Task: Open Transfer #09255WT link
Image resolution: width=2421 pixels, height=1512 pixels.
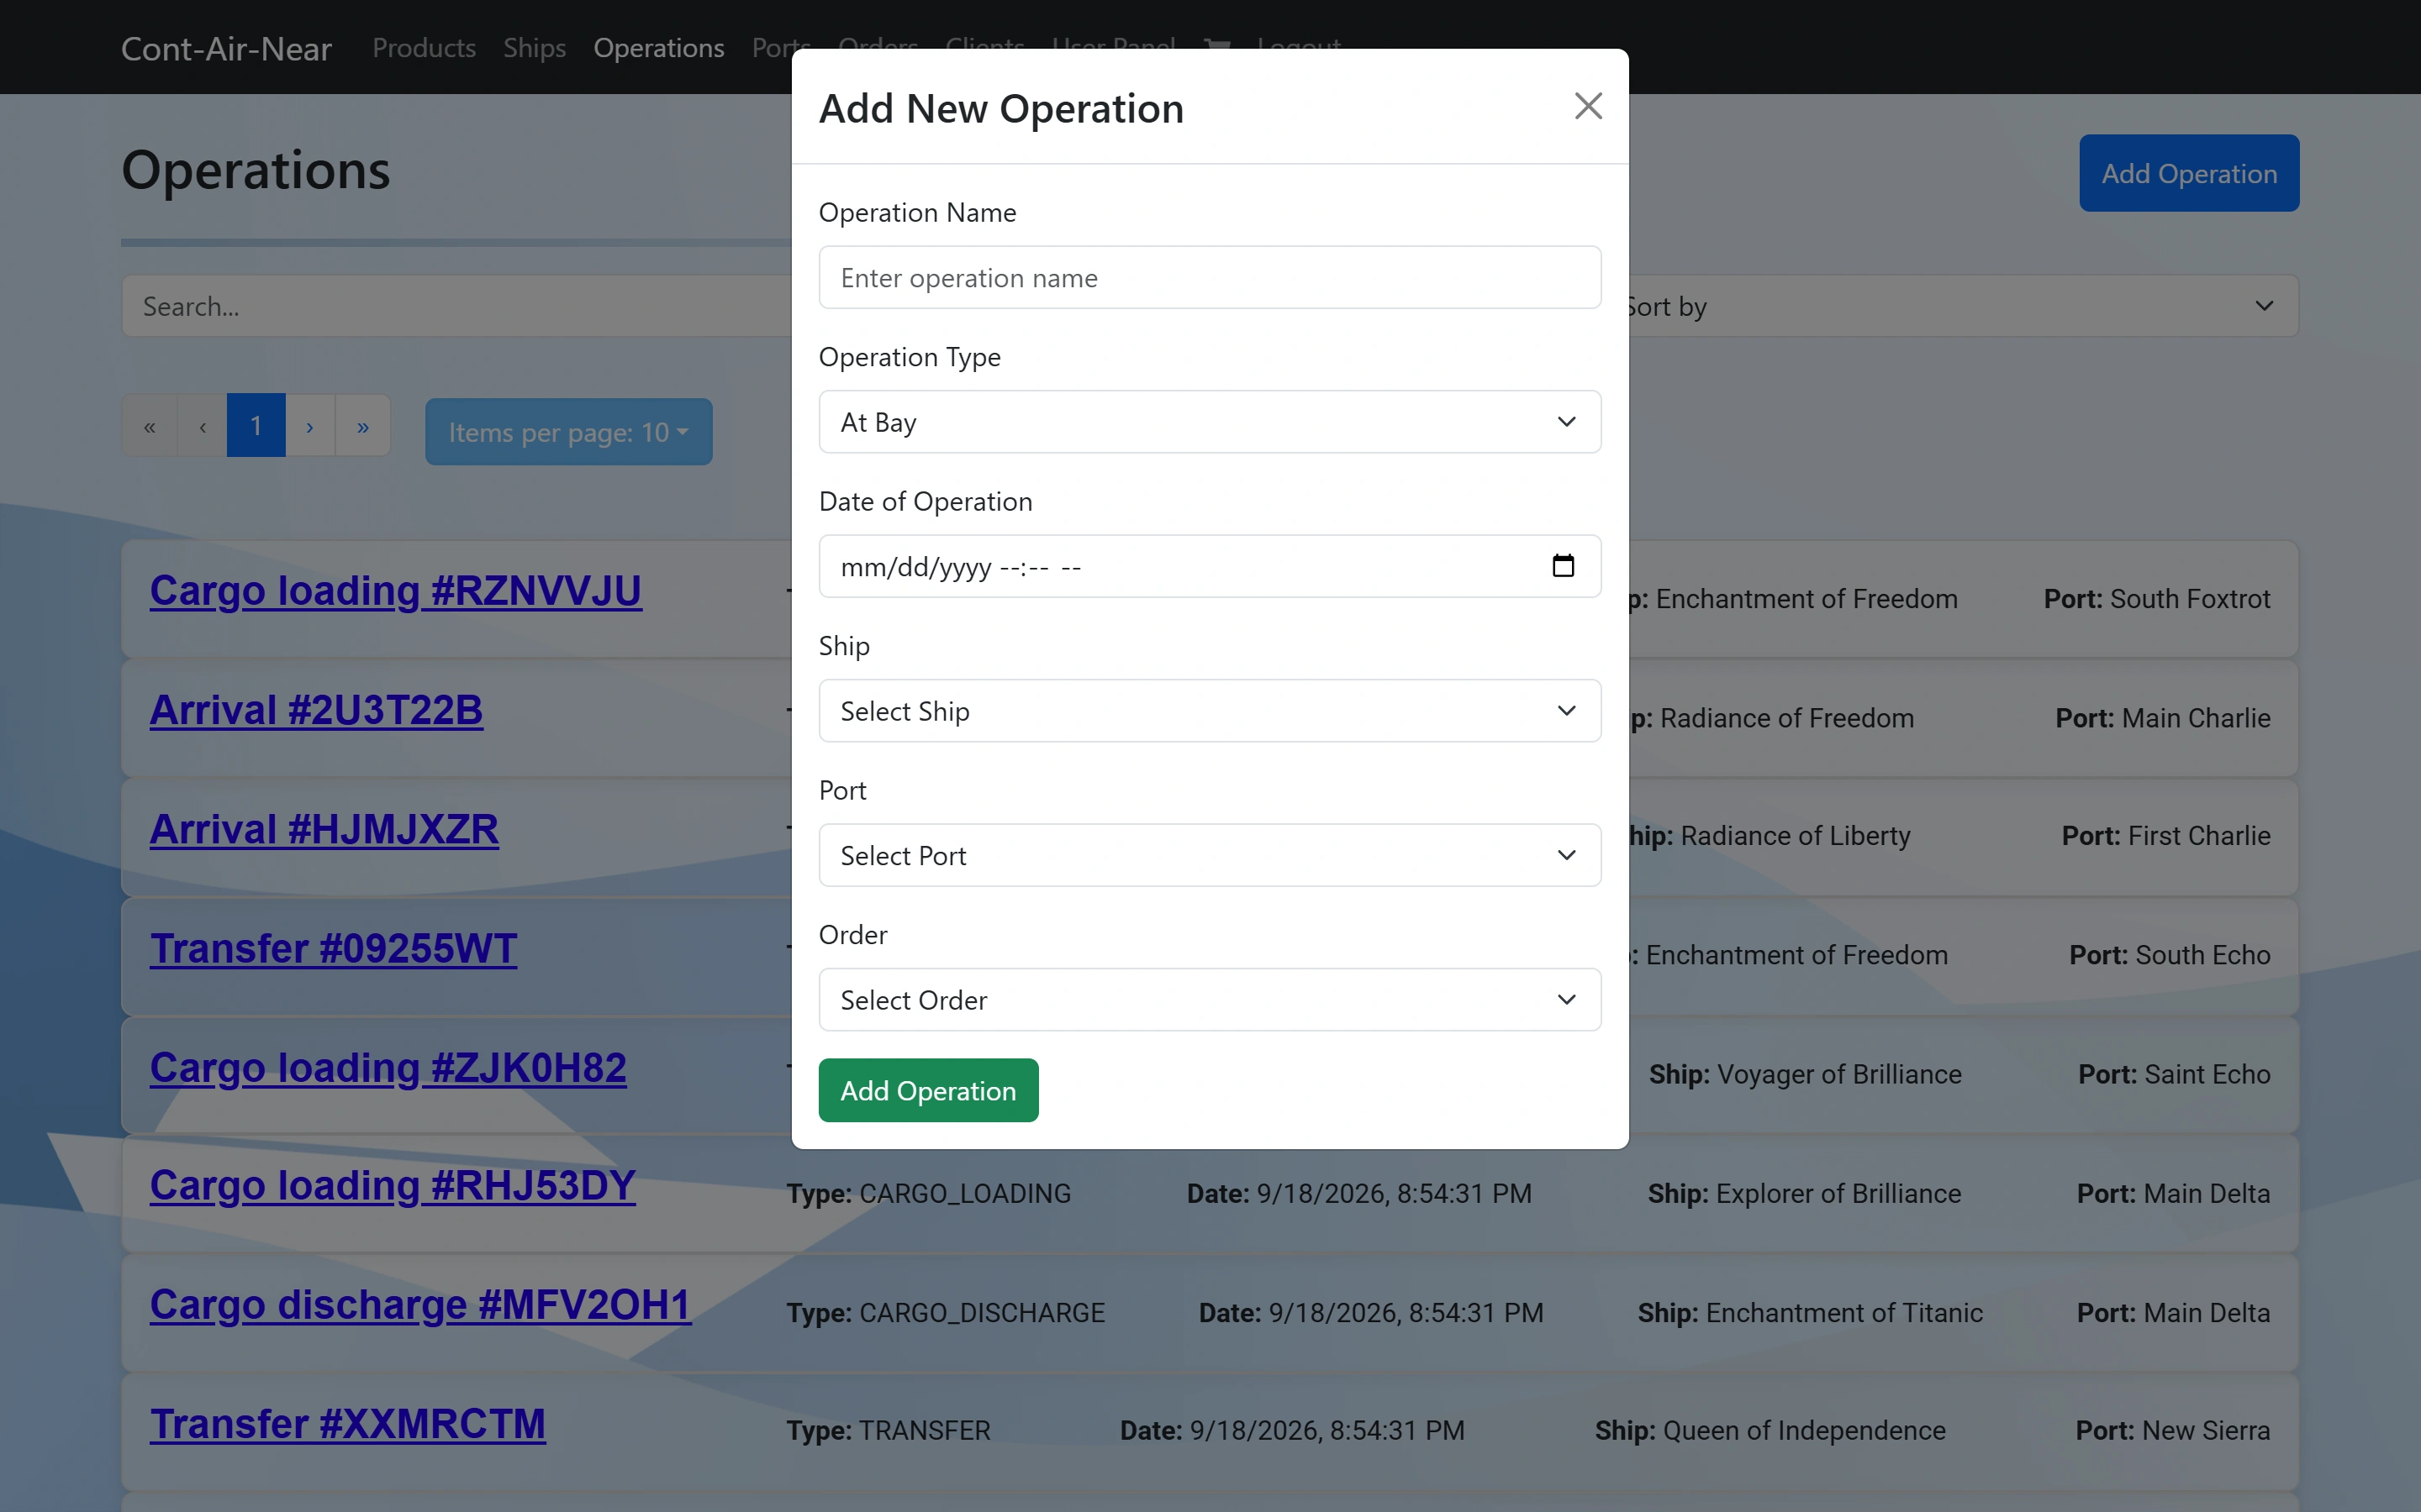Action: 333,948
